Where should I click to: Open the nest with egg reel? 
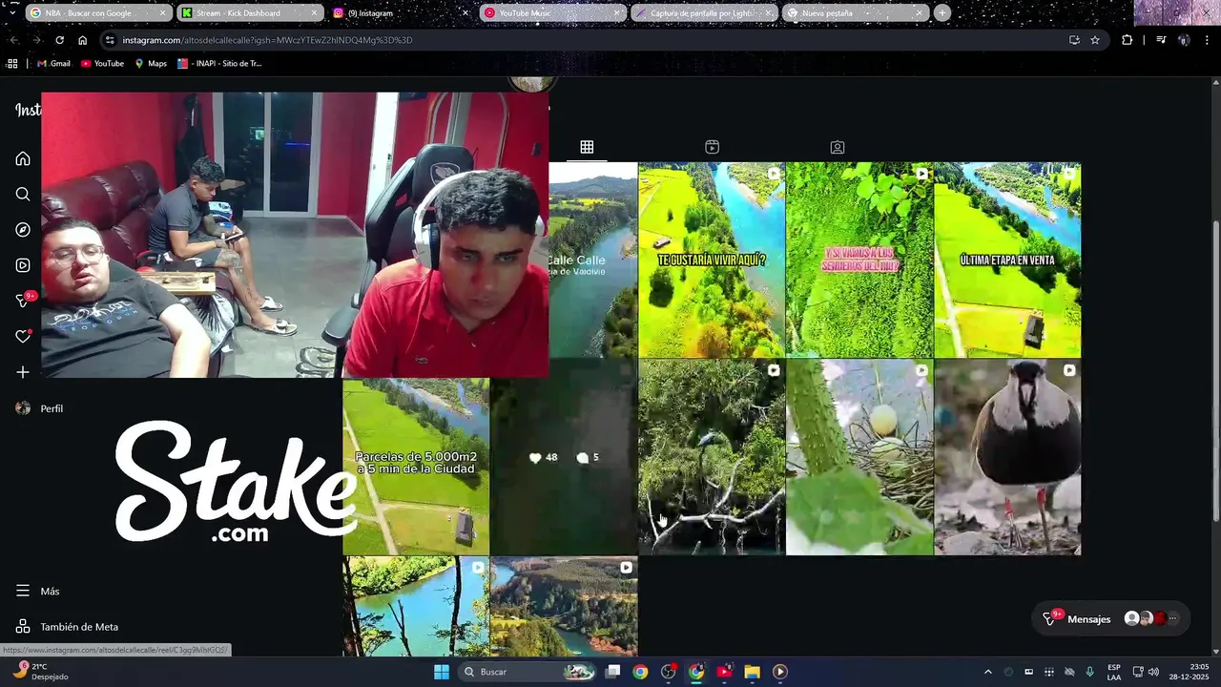coord(859,457)
